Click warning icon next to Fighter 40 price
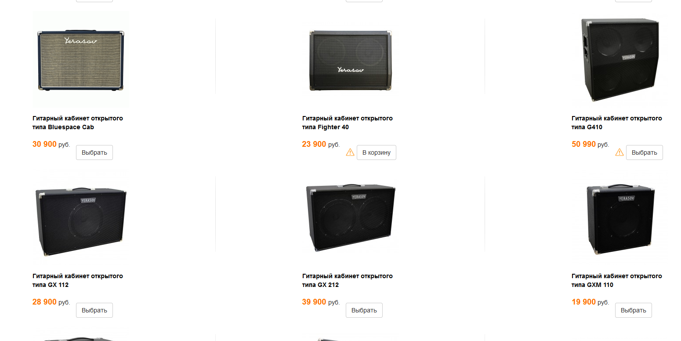Screen dimensions: 681x341 click(350, 152)
